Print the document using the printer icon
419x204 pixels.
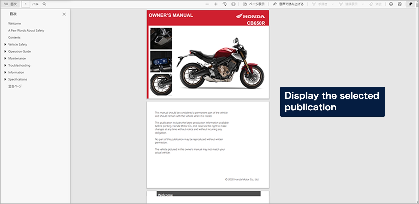[391, 4]
